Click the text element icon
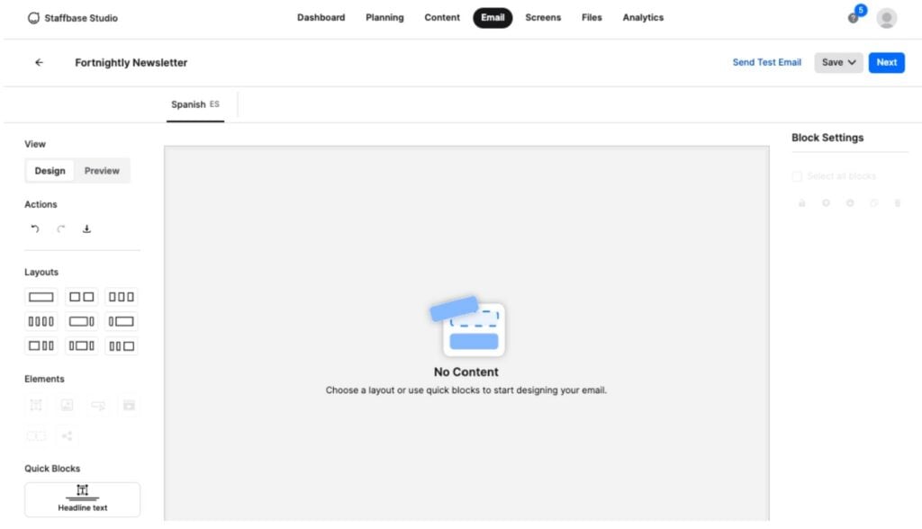This screenshot has width=922, height=529. tap(36, 405)
